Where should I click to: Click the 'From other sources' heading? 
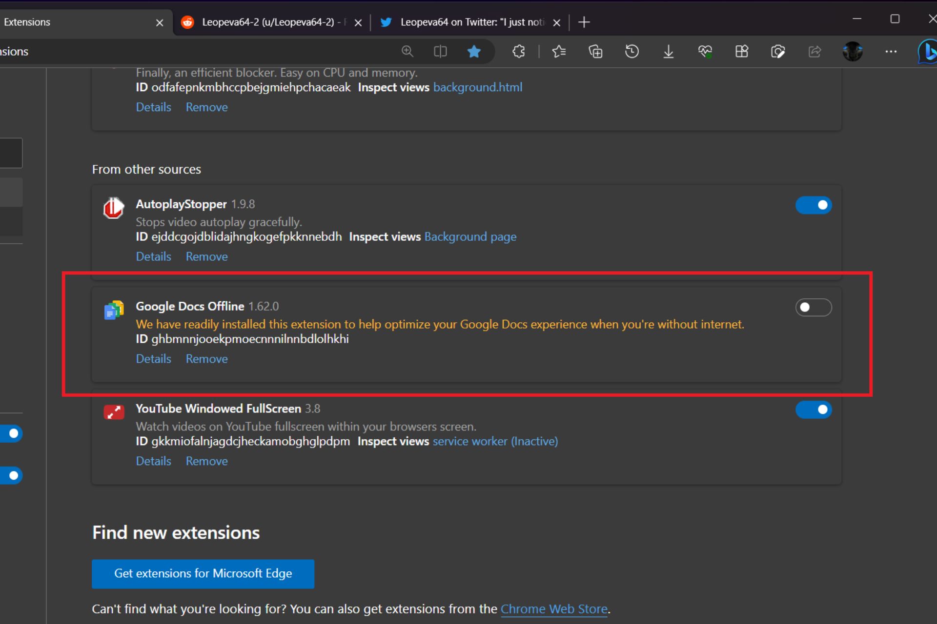146,170
